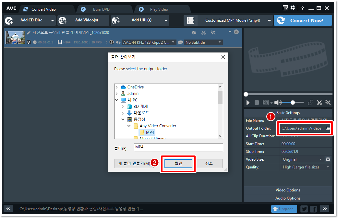The width and height of the screenshot is (338, 218).
Task: Open the effects wand on video row
Action: pyautogui.click(x=213, y=32)
